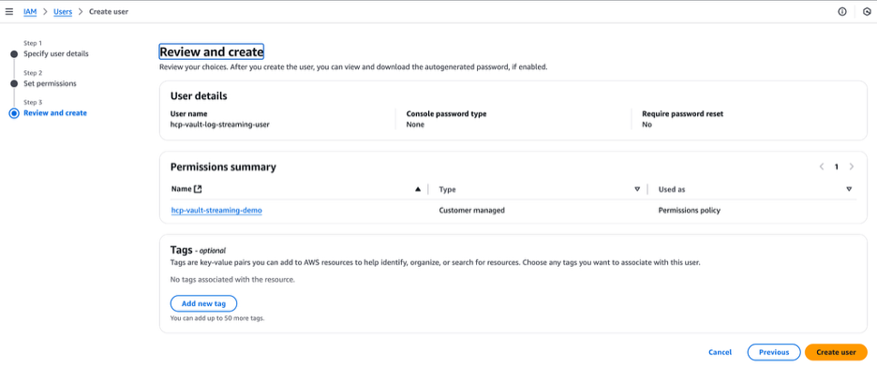Open hcp-vault-streaming-demo policy link
The image size is (877, 367).
tap(216, 211)
